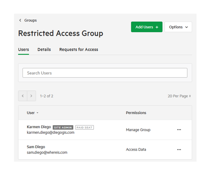Image resolution: width=210 pixels, height=177 pixels.
Task: Click email sam.diego@whereis.com
Action: (x=47, y=152)
